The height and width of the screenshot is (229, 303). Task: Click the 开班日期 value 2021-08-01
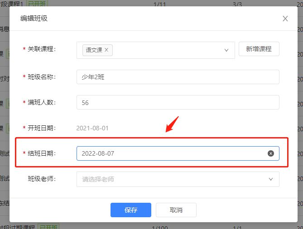pos(92,128)
